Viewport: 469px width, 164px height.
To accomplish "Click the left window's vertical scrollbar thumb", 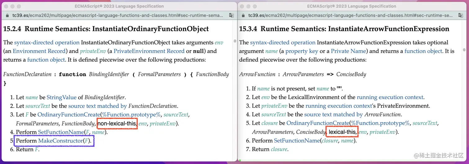I will click(x=235, y=41).
